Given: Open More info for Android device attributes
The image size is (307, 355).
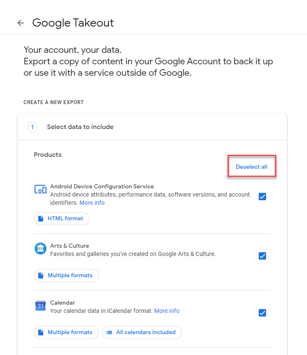Looking at the screenshot, I should click(x=92, y=202).
